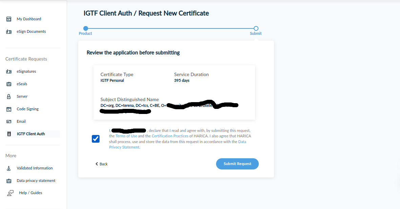The width and height of the screenshot is (400, 209).
Task: Click the Data privacy statement icon
Action: click(9, 181)
